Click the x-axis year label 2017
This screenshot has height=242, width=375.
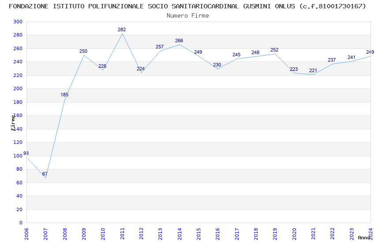[237, 234]
